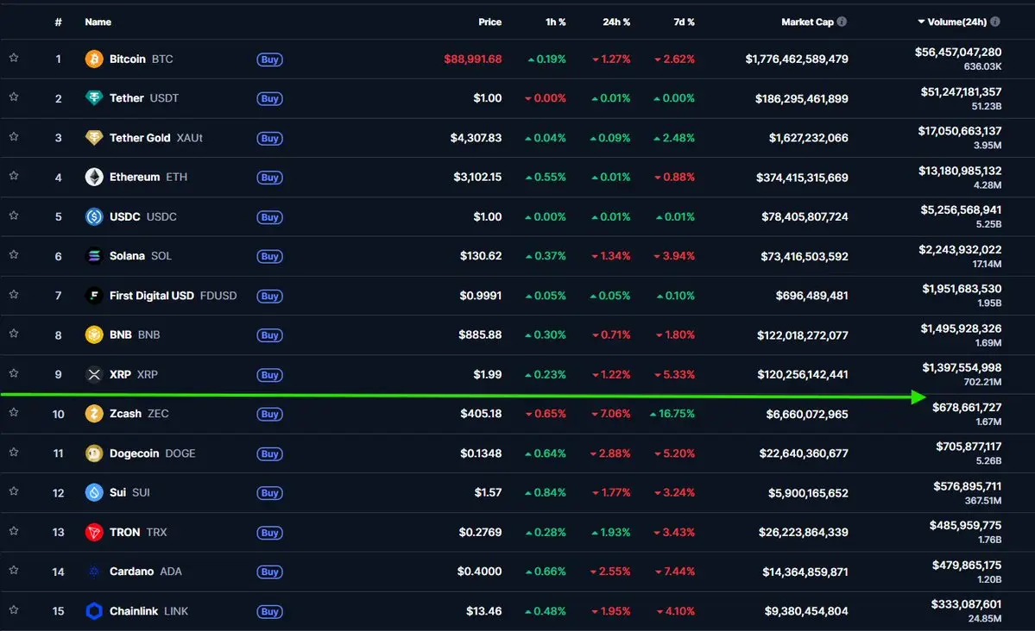Click XRP market cap $120,256,142,441
The width and height of the screenshot is (1035, 631).
pos(803,374)
